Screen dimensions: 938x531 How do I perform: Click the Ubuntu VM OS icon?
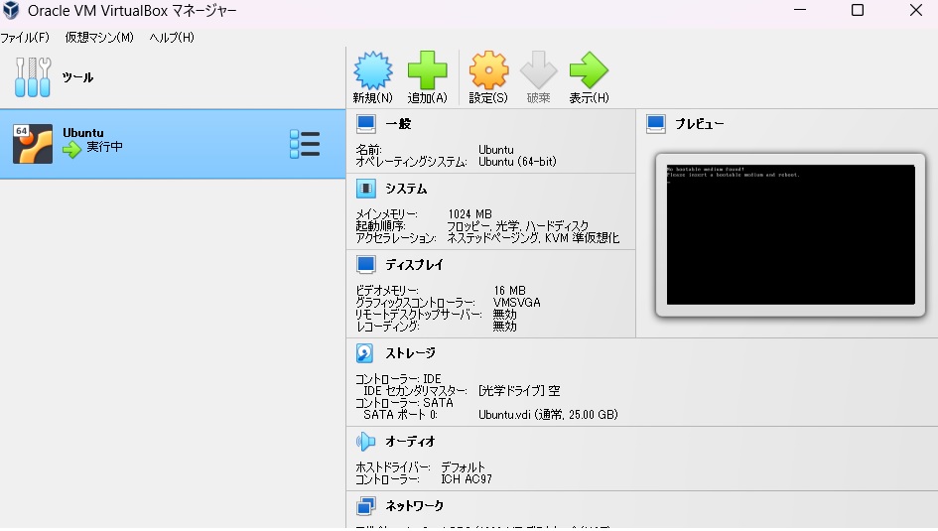click(x=33, y=144)
